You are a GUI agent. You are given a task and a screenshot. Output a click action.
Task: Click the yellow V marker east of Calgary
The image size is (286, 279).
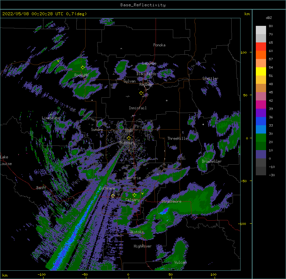[142, 194]
